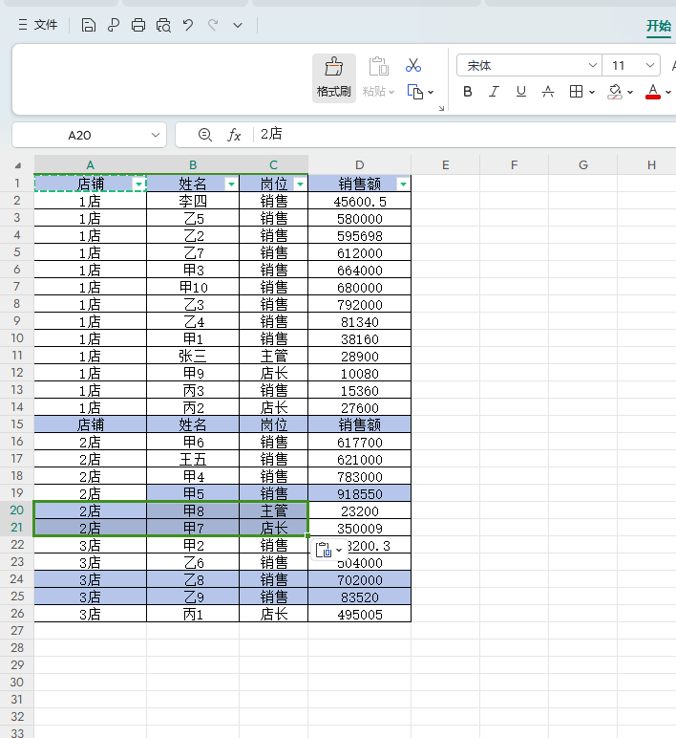Click cell with value 918550
This screenshot has height=738, width=676.
(x=360, y=493)
